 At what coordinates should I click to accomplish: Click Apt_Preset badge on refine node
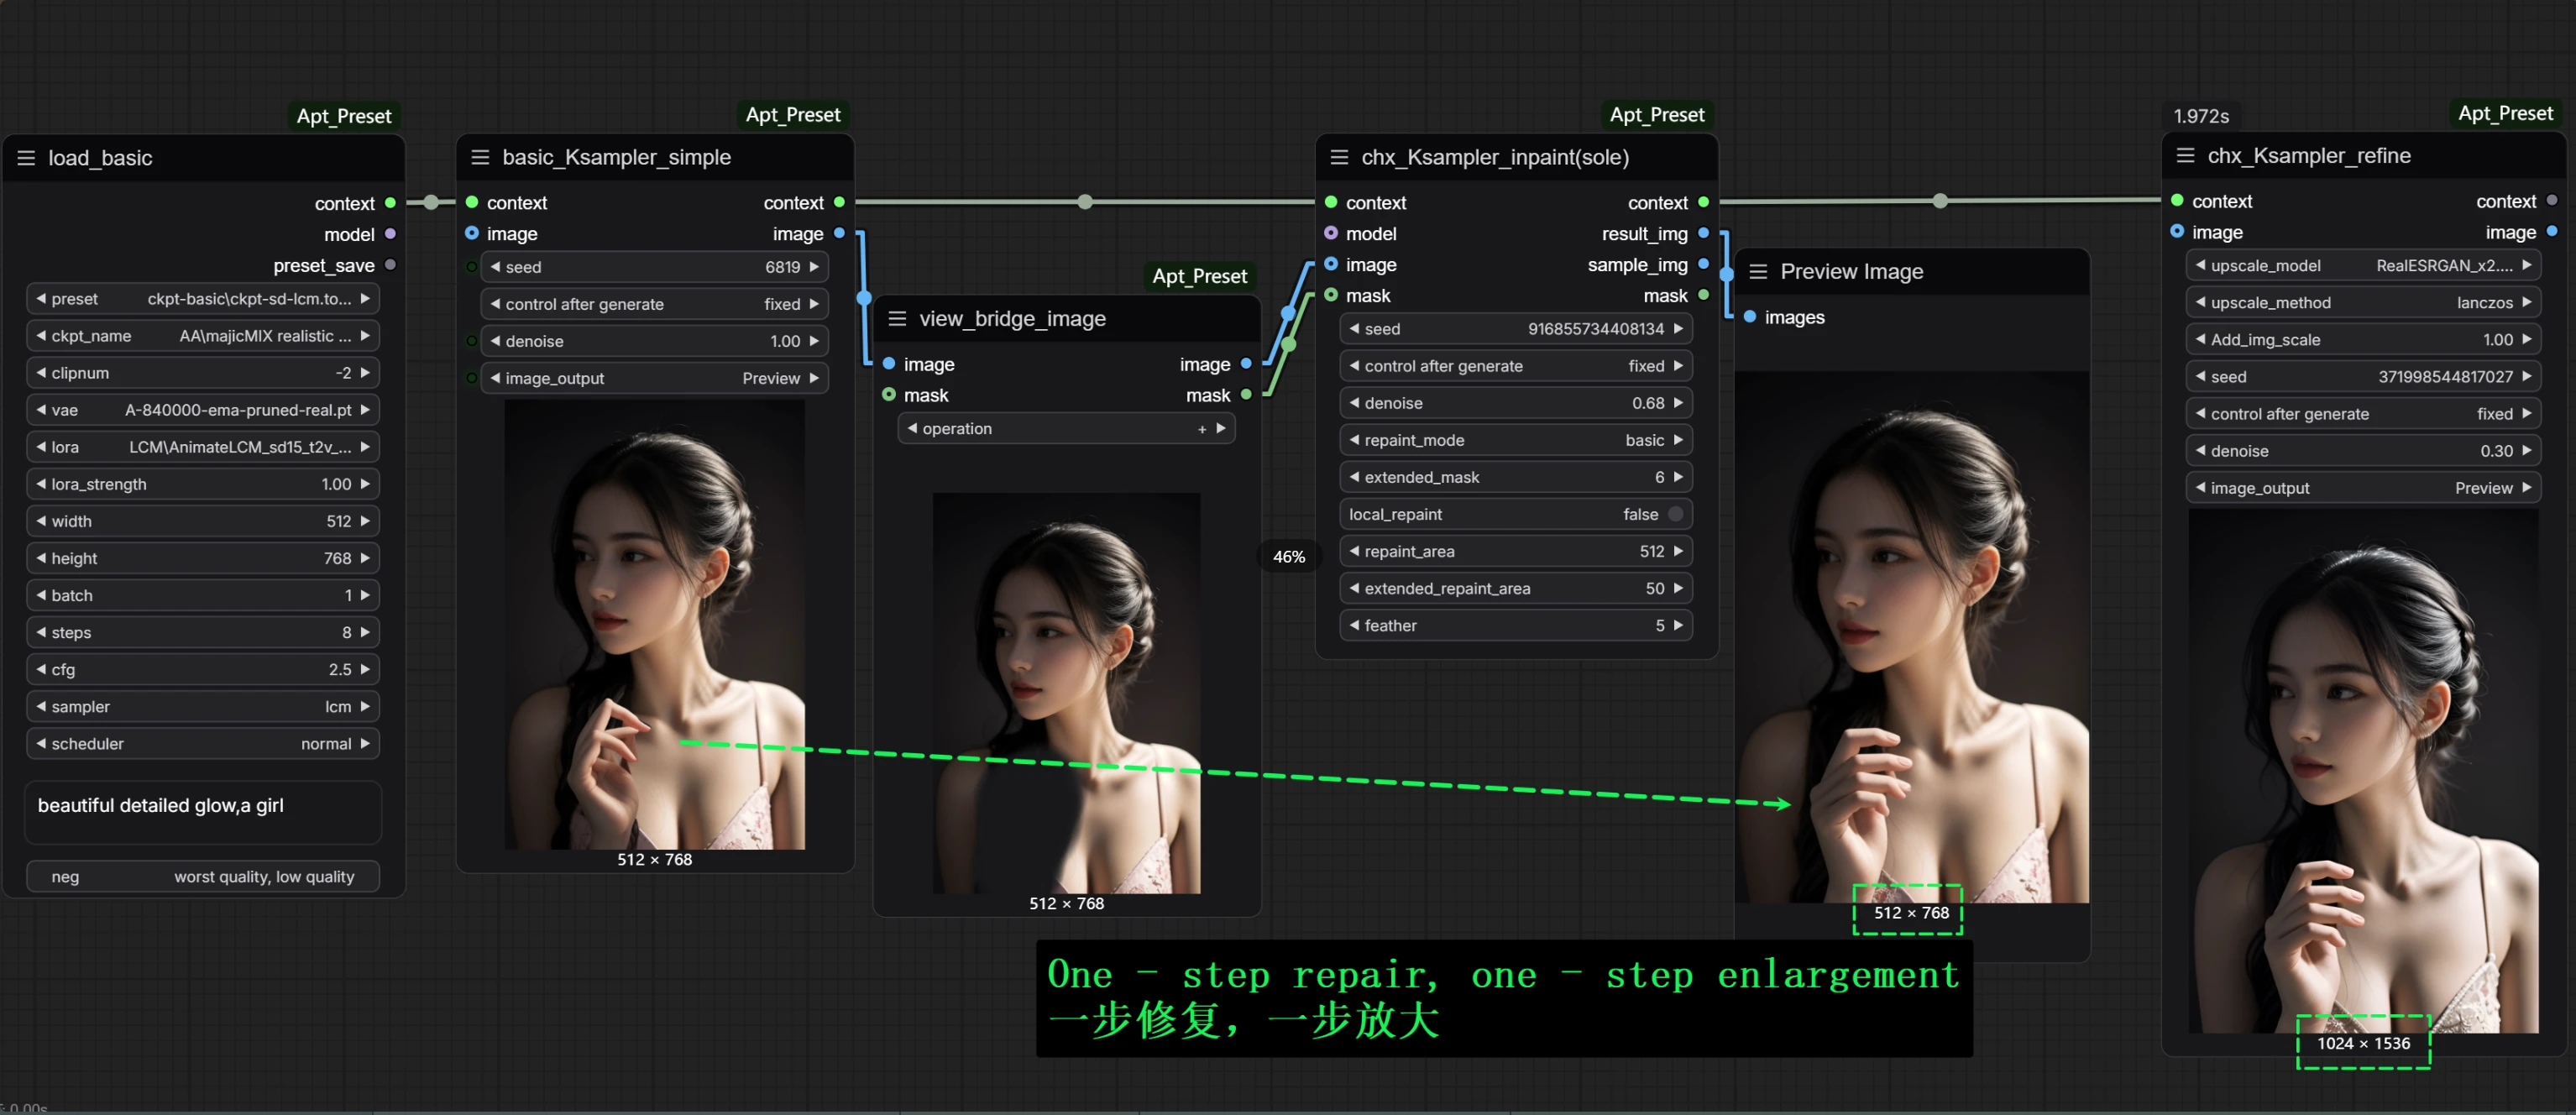[x=2505, y=114]
